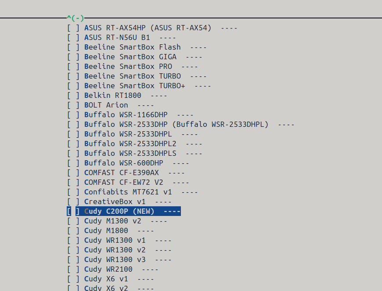Select the Confiabits MT7621 v1 entry
The image size is (382, 291).
pos(132,192)
